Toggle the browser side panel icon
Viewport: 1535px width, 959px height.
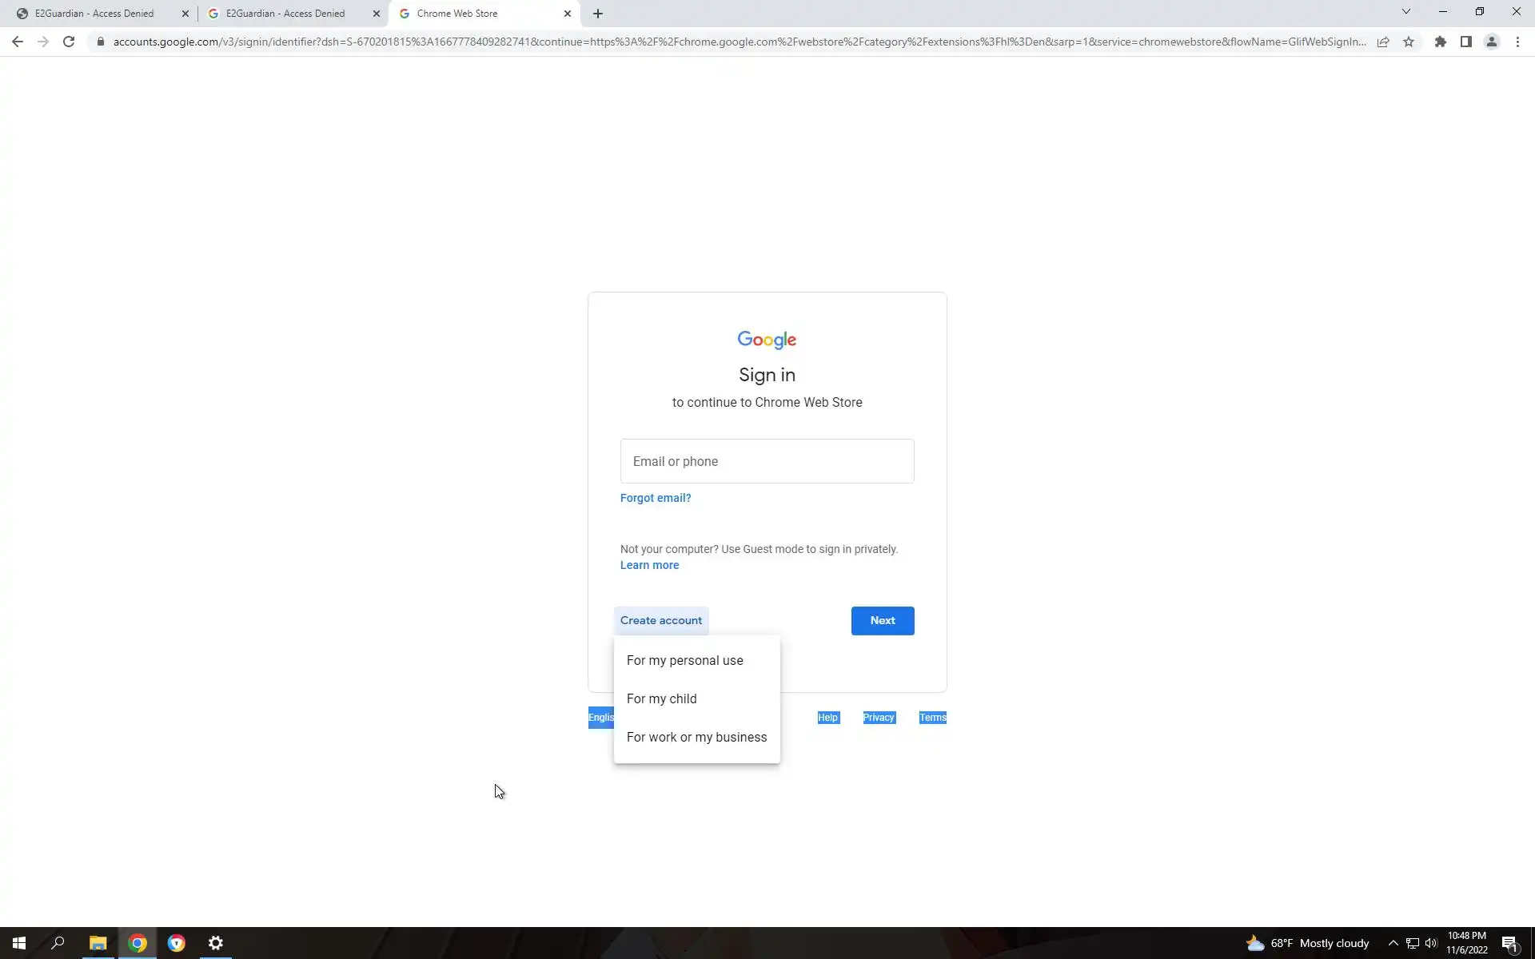[x=1465, y=42]
